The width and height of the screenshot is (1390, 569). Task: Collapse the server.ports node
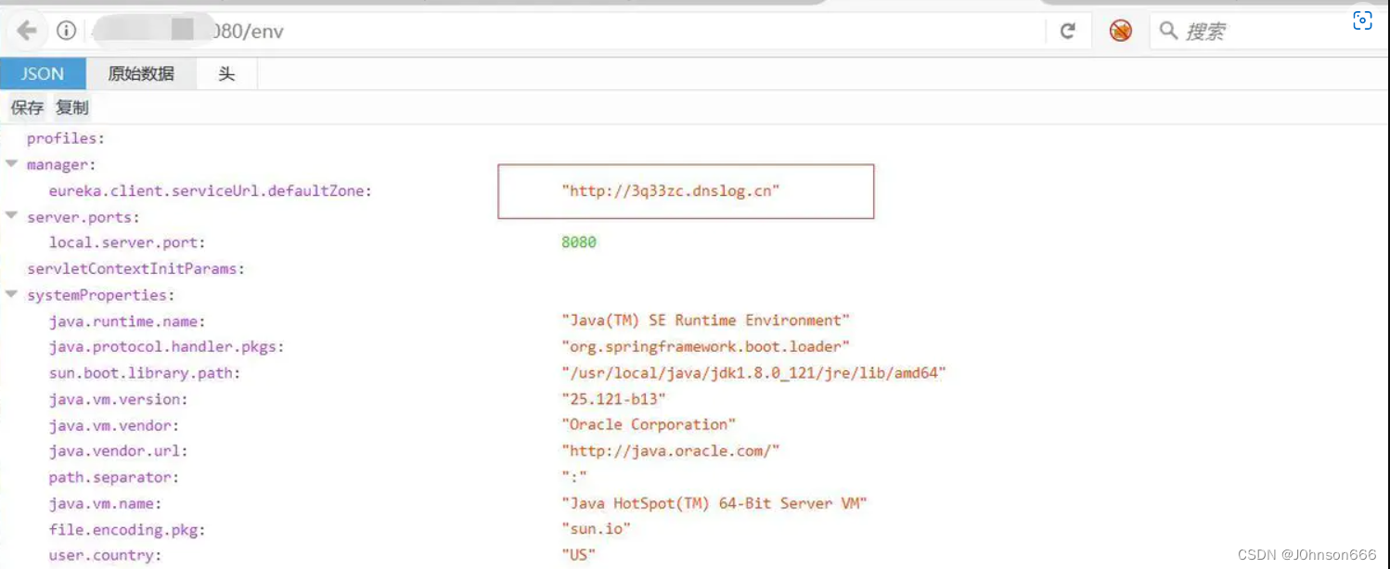[11, 216]
